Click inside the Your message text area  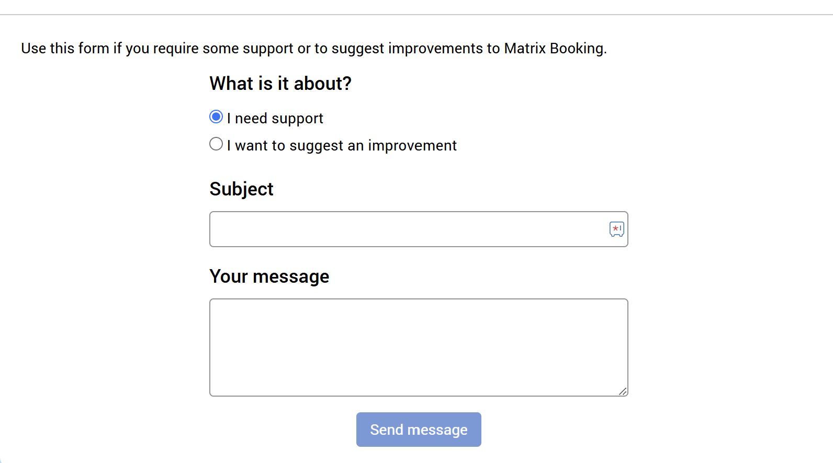419,348
